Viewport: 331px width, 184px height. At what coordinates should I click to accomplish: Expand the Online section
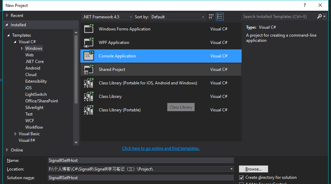(7, 150)
